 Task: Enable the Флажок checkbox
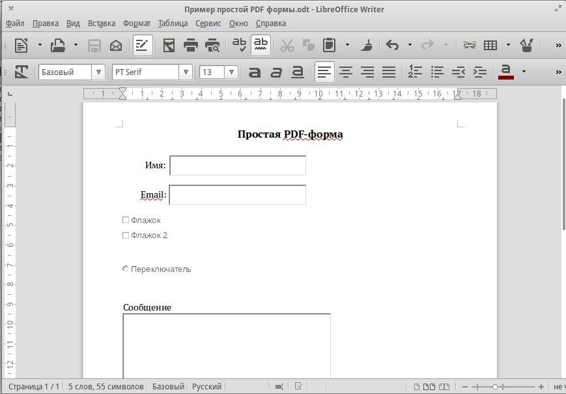click(125, 220)
